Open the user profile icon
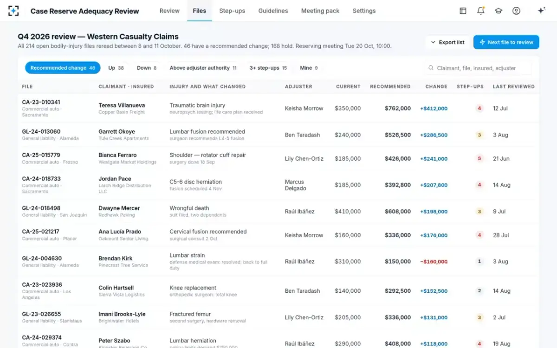Screen dimensions: 557x348 pyautogui.click(x=516, y=11)
